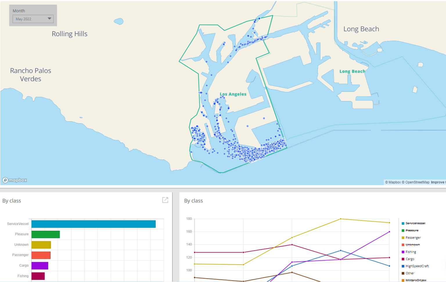
Task: Click the Cargo legend color square
Action: (403, 259)
